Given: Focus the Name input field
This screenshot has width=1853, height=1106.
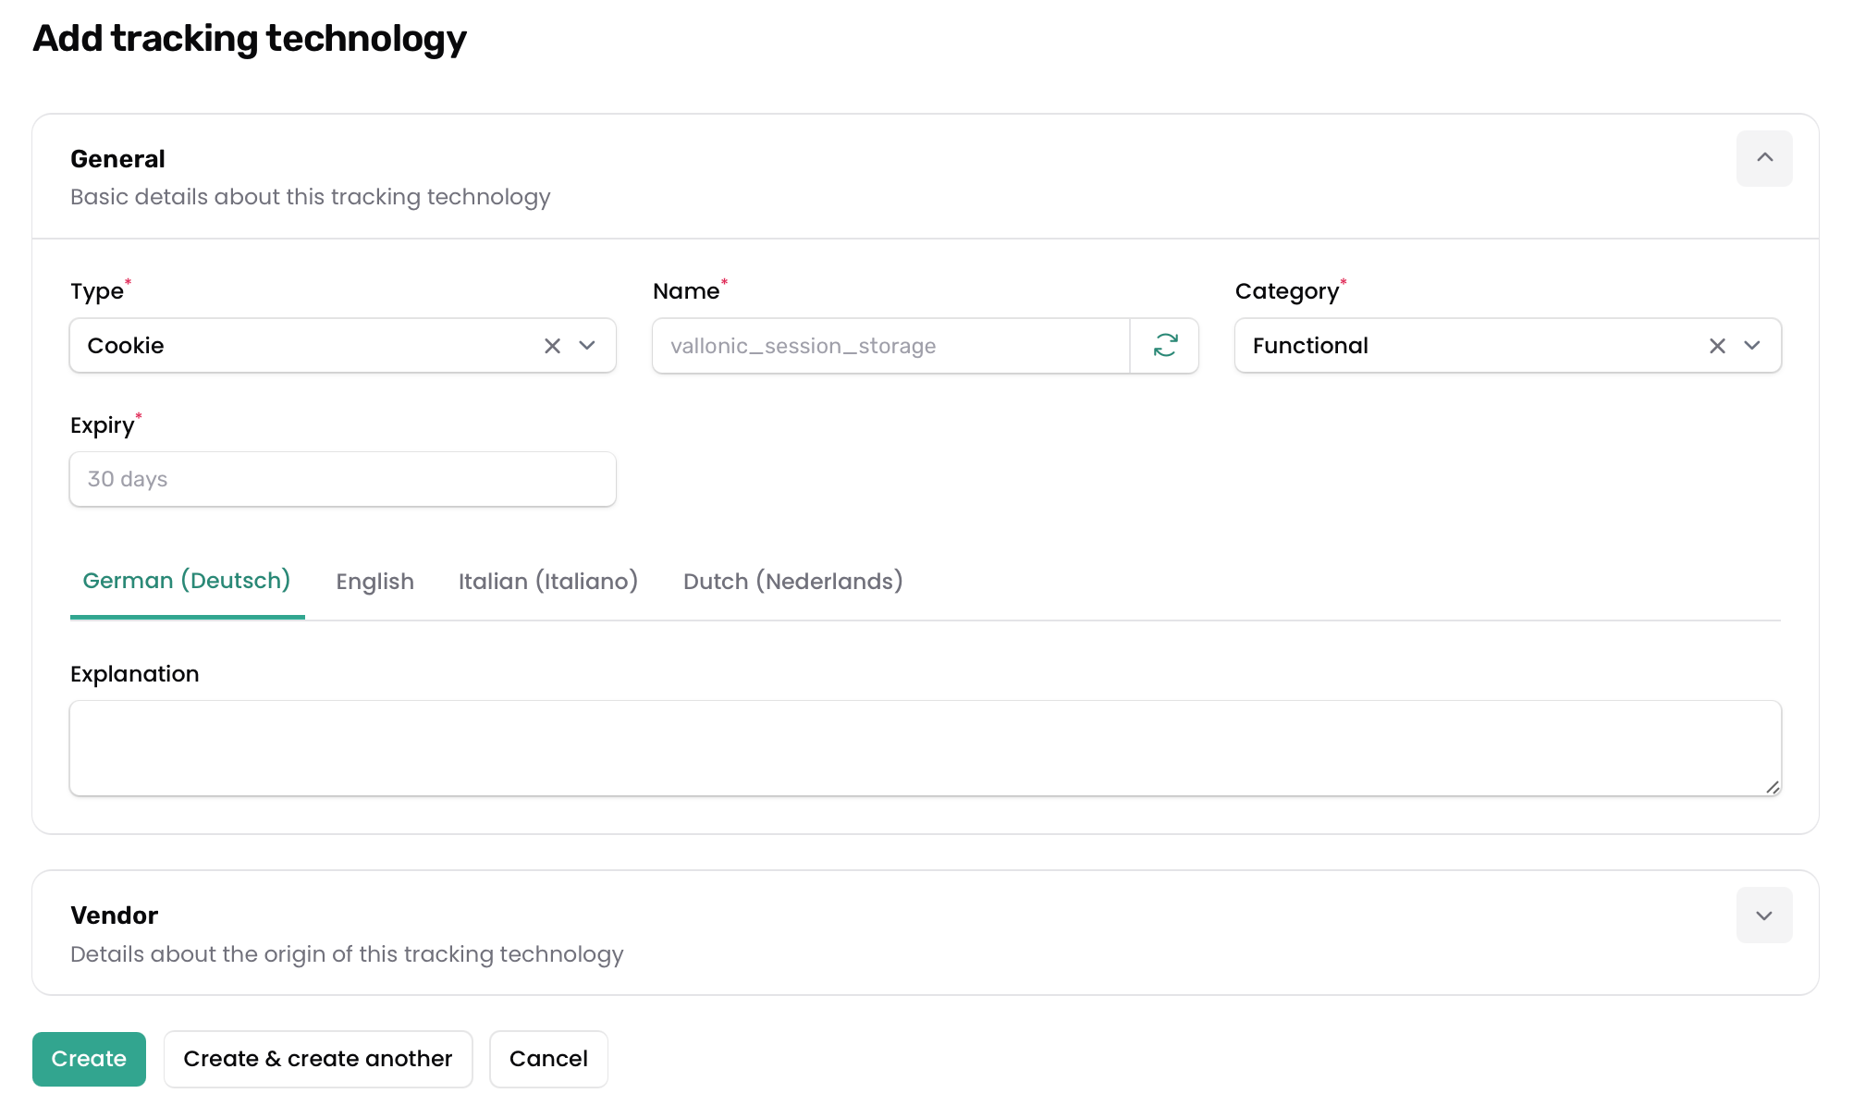Looking at the screenshot, I should coord(891,346).
